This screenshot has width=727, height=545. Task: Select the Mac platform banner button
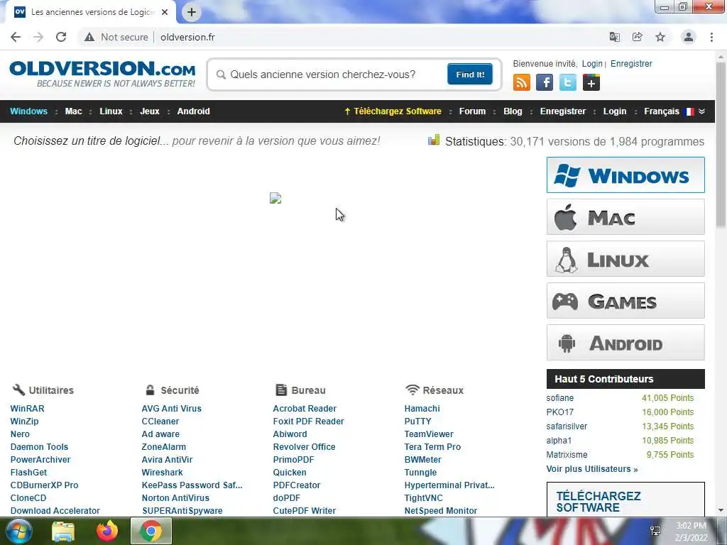click(x=625, y=217)
